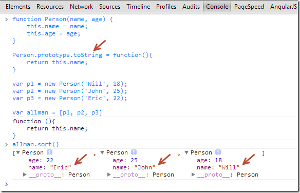Expand __proto__ under the Will object
This screenshot has height=193, width=300.
[193, 175]
